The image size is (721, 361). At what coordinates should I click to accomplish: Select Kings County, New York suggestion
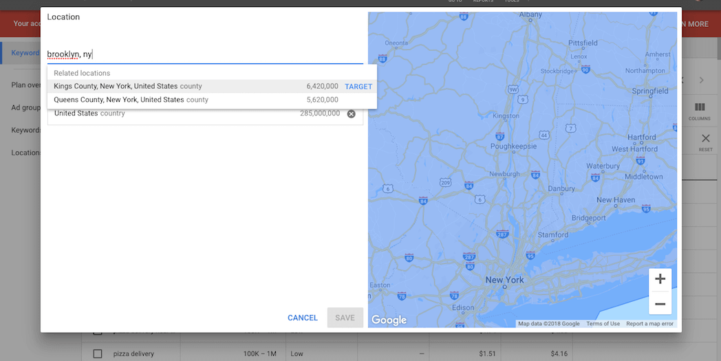[x=212, y=86]
